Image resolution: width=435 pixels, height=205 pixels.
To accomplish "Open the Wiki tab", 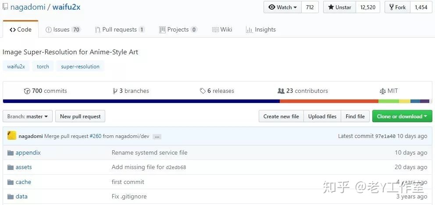I will tap(222, 30).
